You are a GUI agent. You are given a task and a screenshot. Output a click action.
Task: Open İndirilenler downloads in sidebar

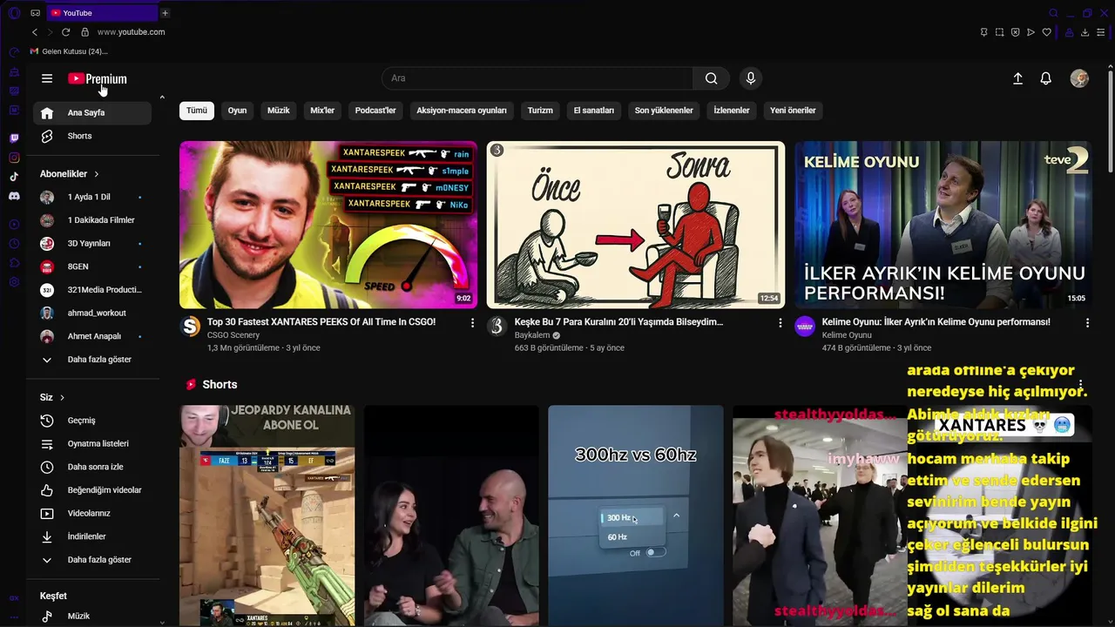(x=92, y=536)
